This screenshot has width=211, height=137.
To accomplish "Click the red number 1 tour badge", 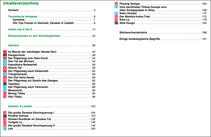I will [5, 52].
